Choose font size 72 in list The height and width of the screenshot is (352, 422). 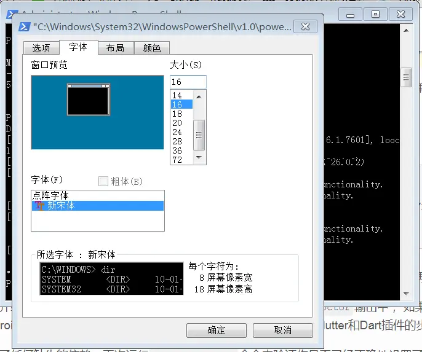(x=181, y=159)
